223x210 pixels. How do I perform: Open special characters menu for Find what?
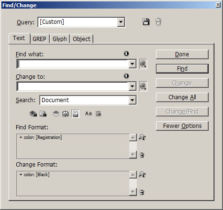click(143, 64)
